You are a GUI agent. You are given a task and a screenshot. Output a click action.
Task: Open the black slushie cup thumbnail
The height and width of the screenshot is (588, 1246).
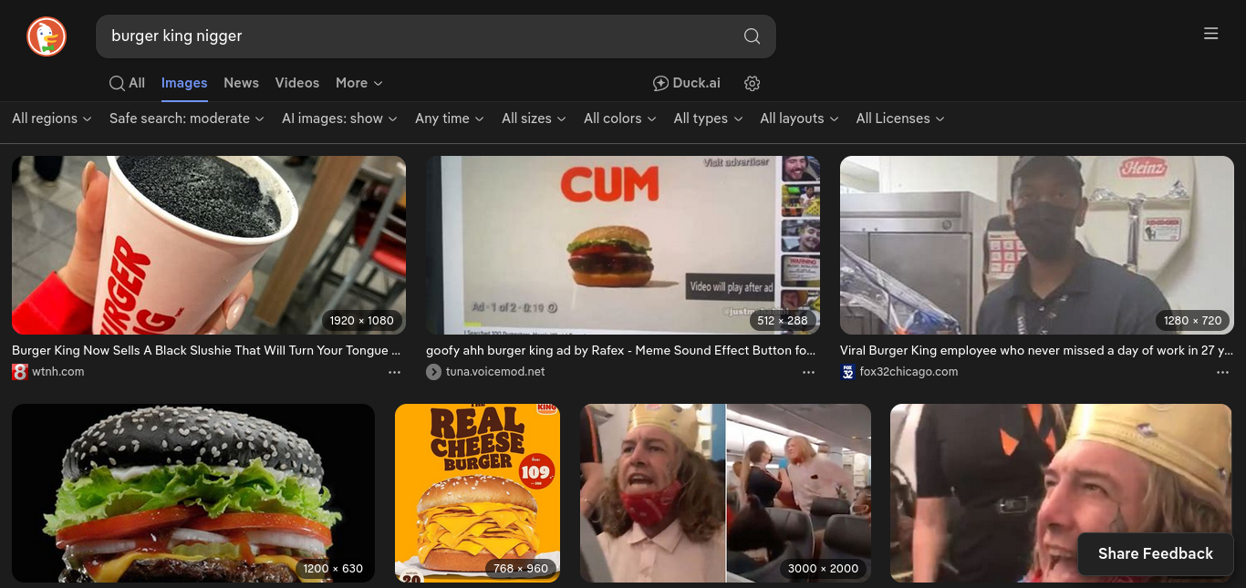coord(208,244)
